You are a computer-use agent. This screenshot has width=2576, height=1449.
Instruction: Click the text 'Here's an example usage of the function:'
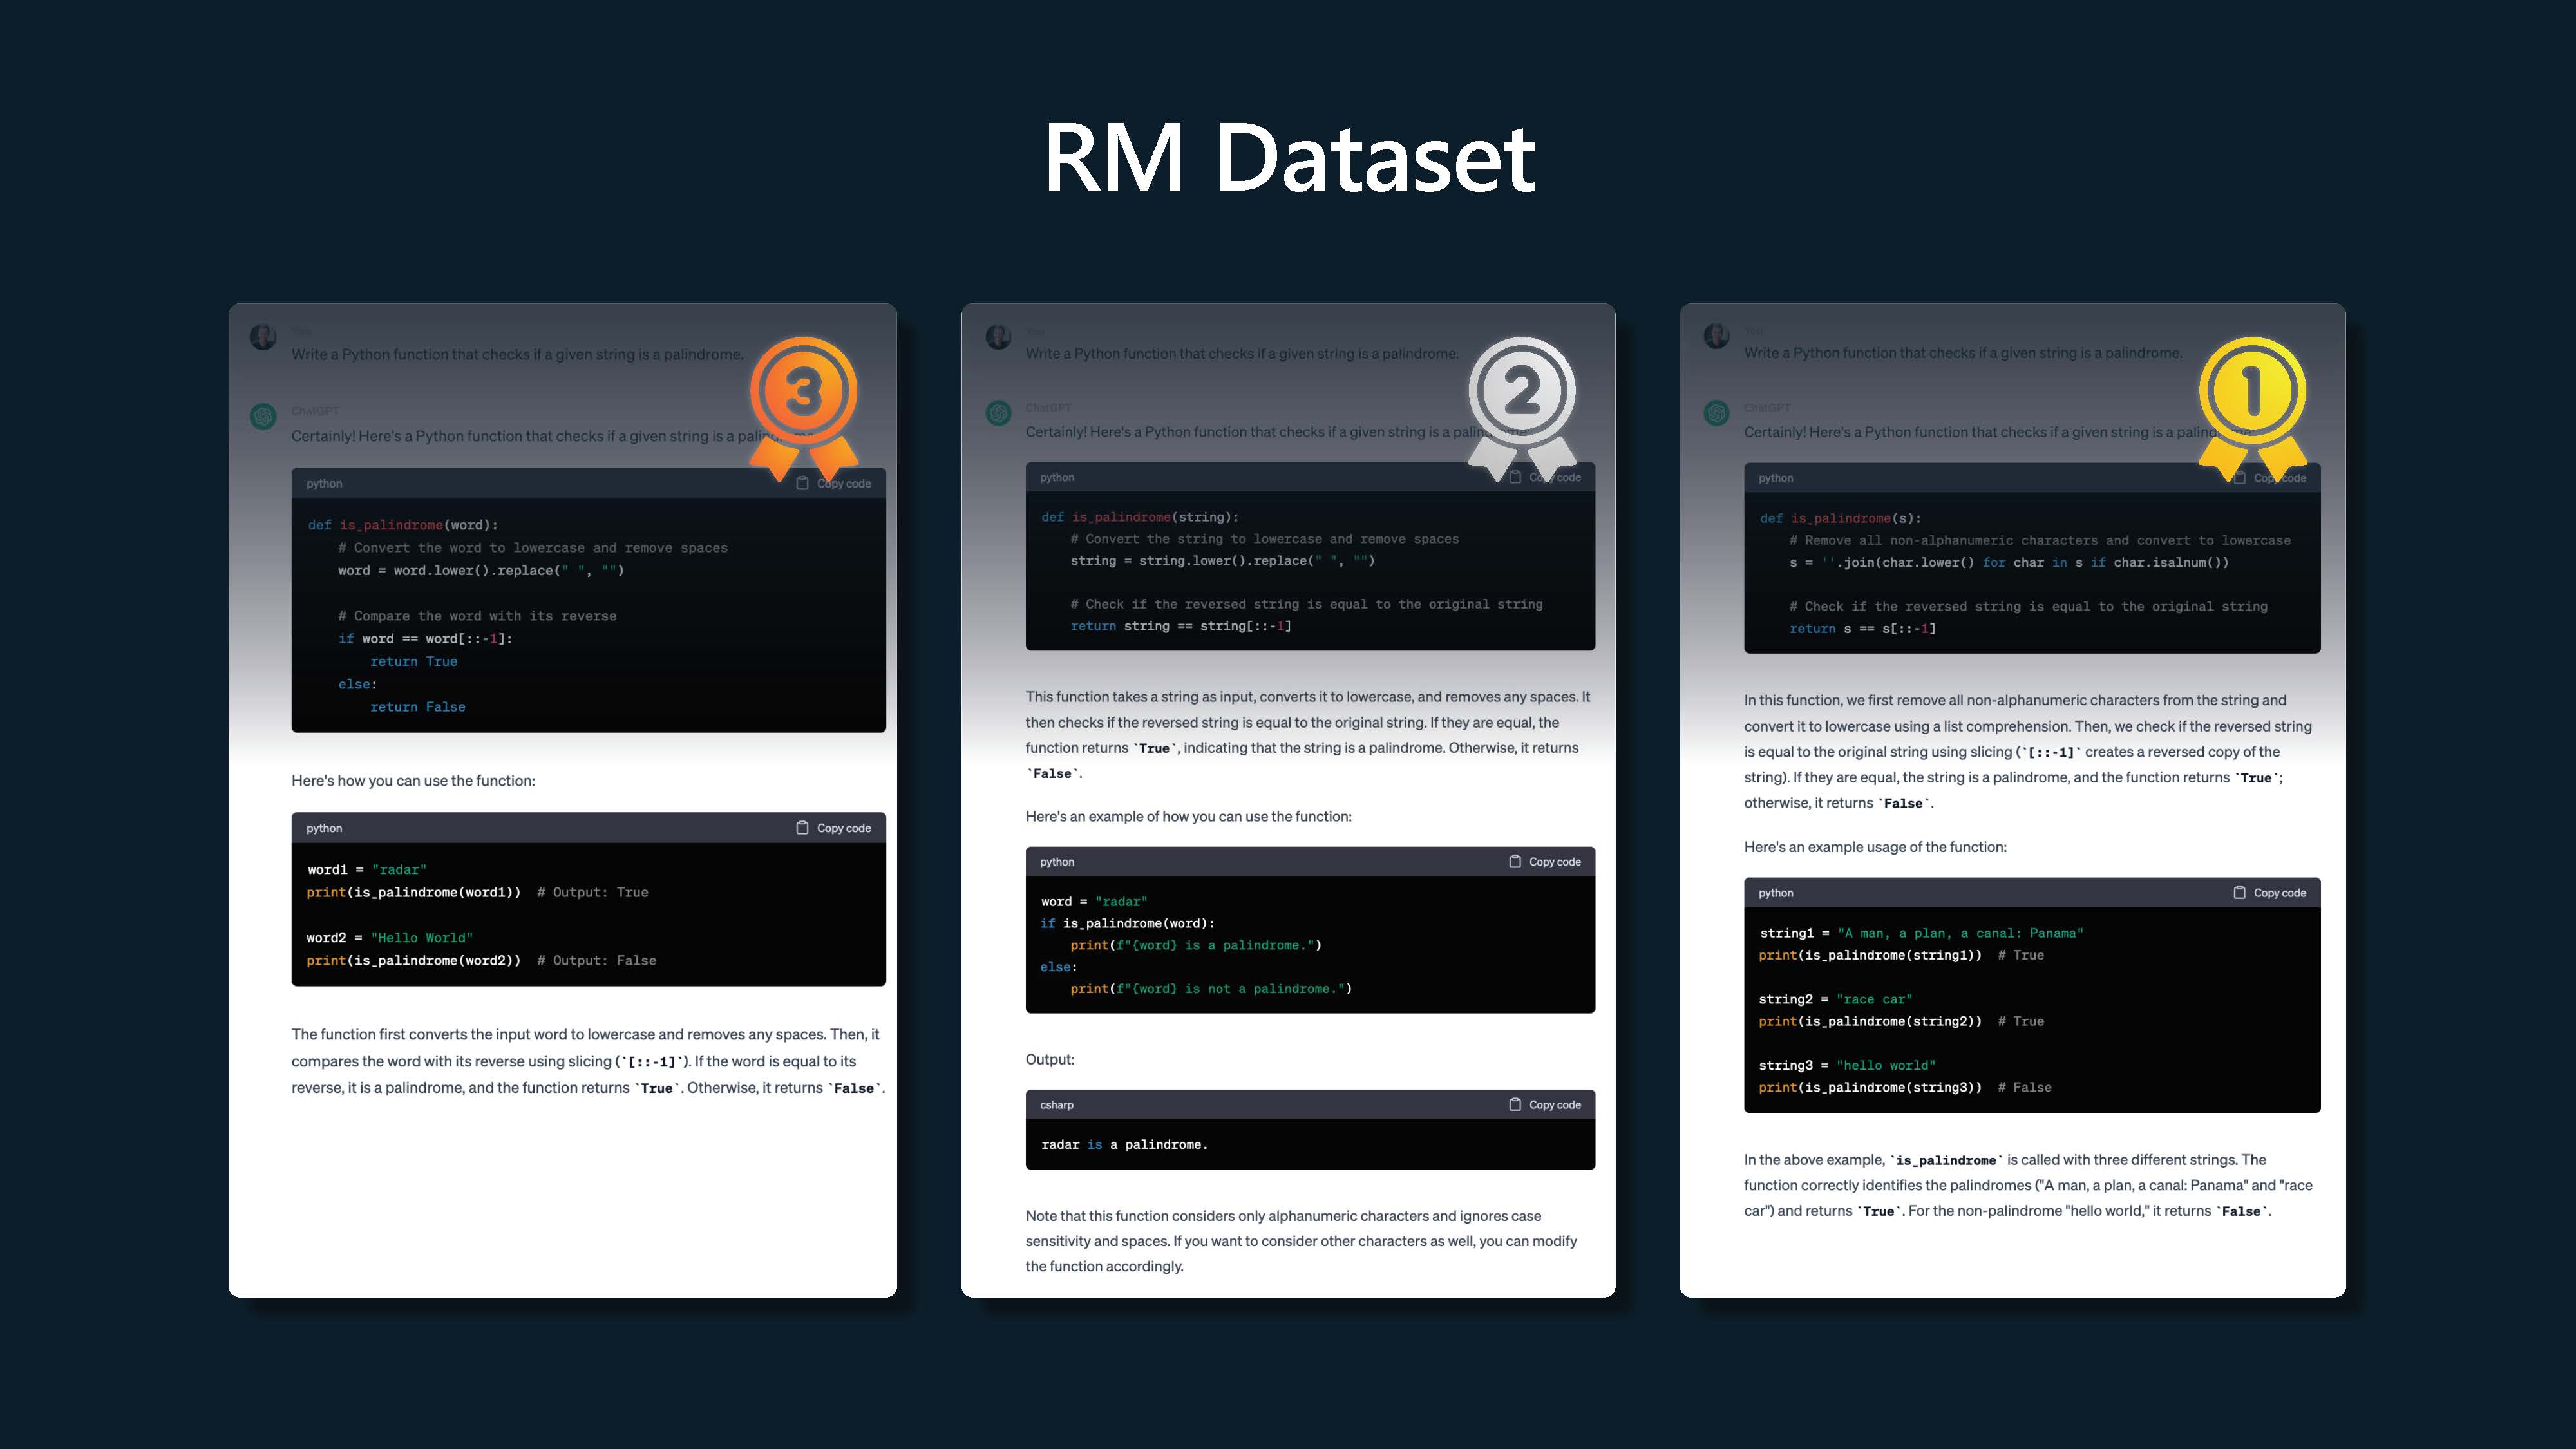pyautogui.click(x=1875, y=847)
